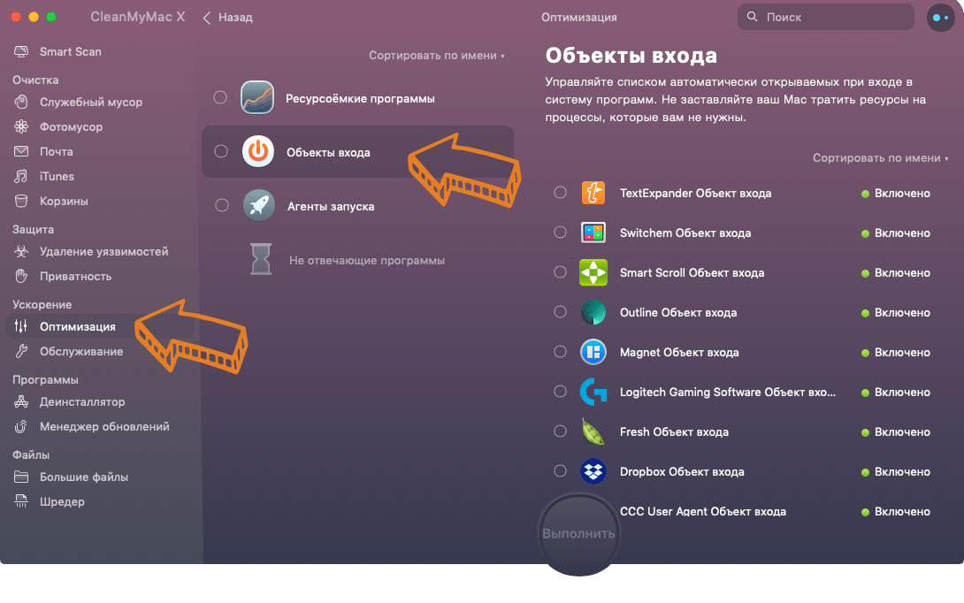Toggle TextExpander Включено status

click(896, 193)
